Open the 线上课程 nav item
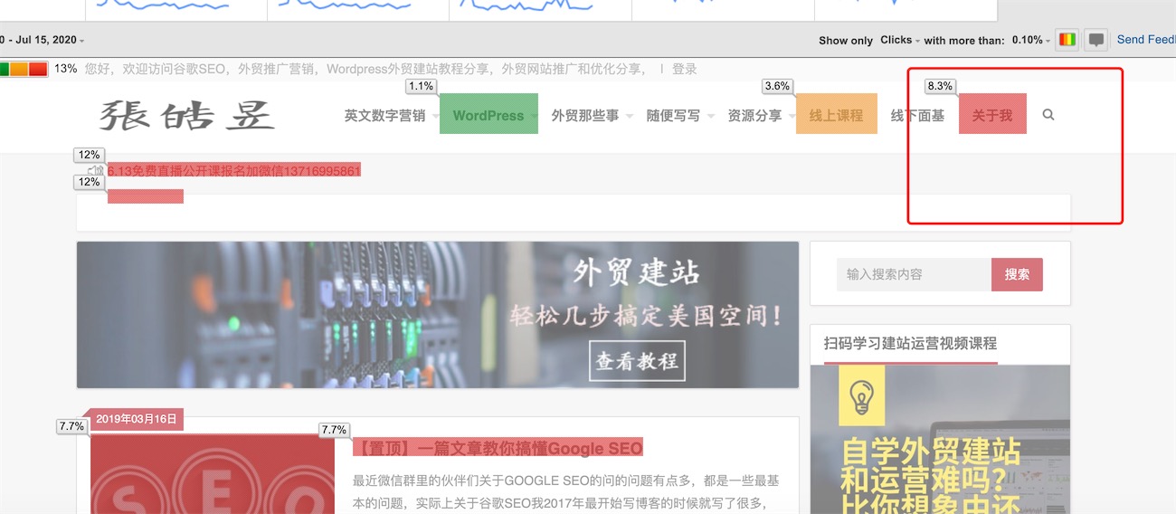The image size is (1176, 514). (836, 114)
